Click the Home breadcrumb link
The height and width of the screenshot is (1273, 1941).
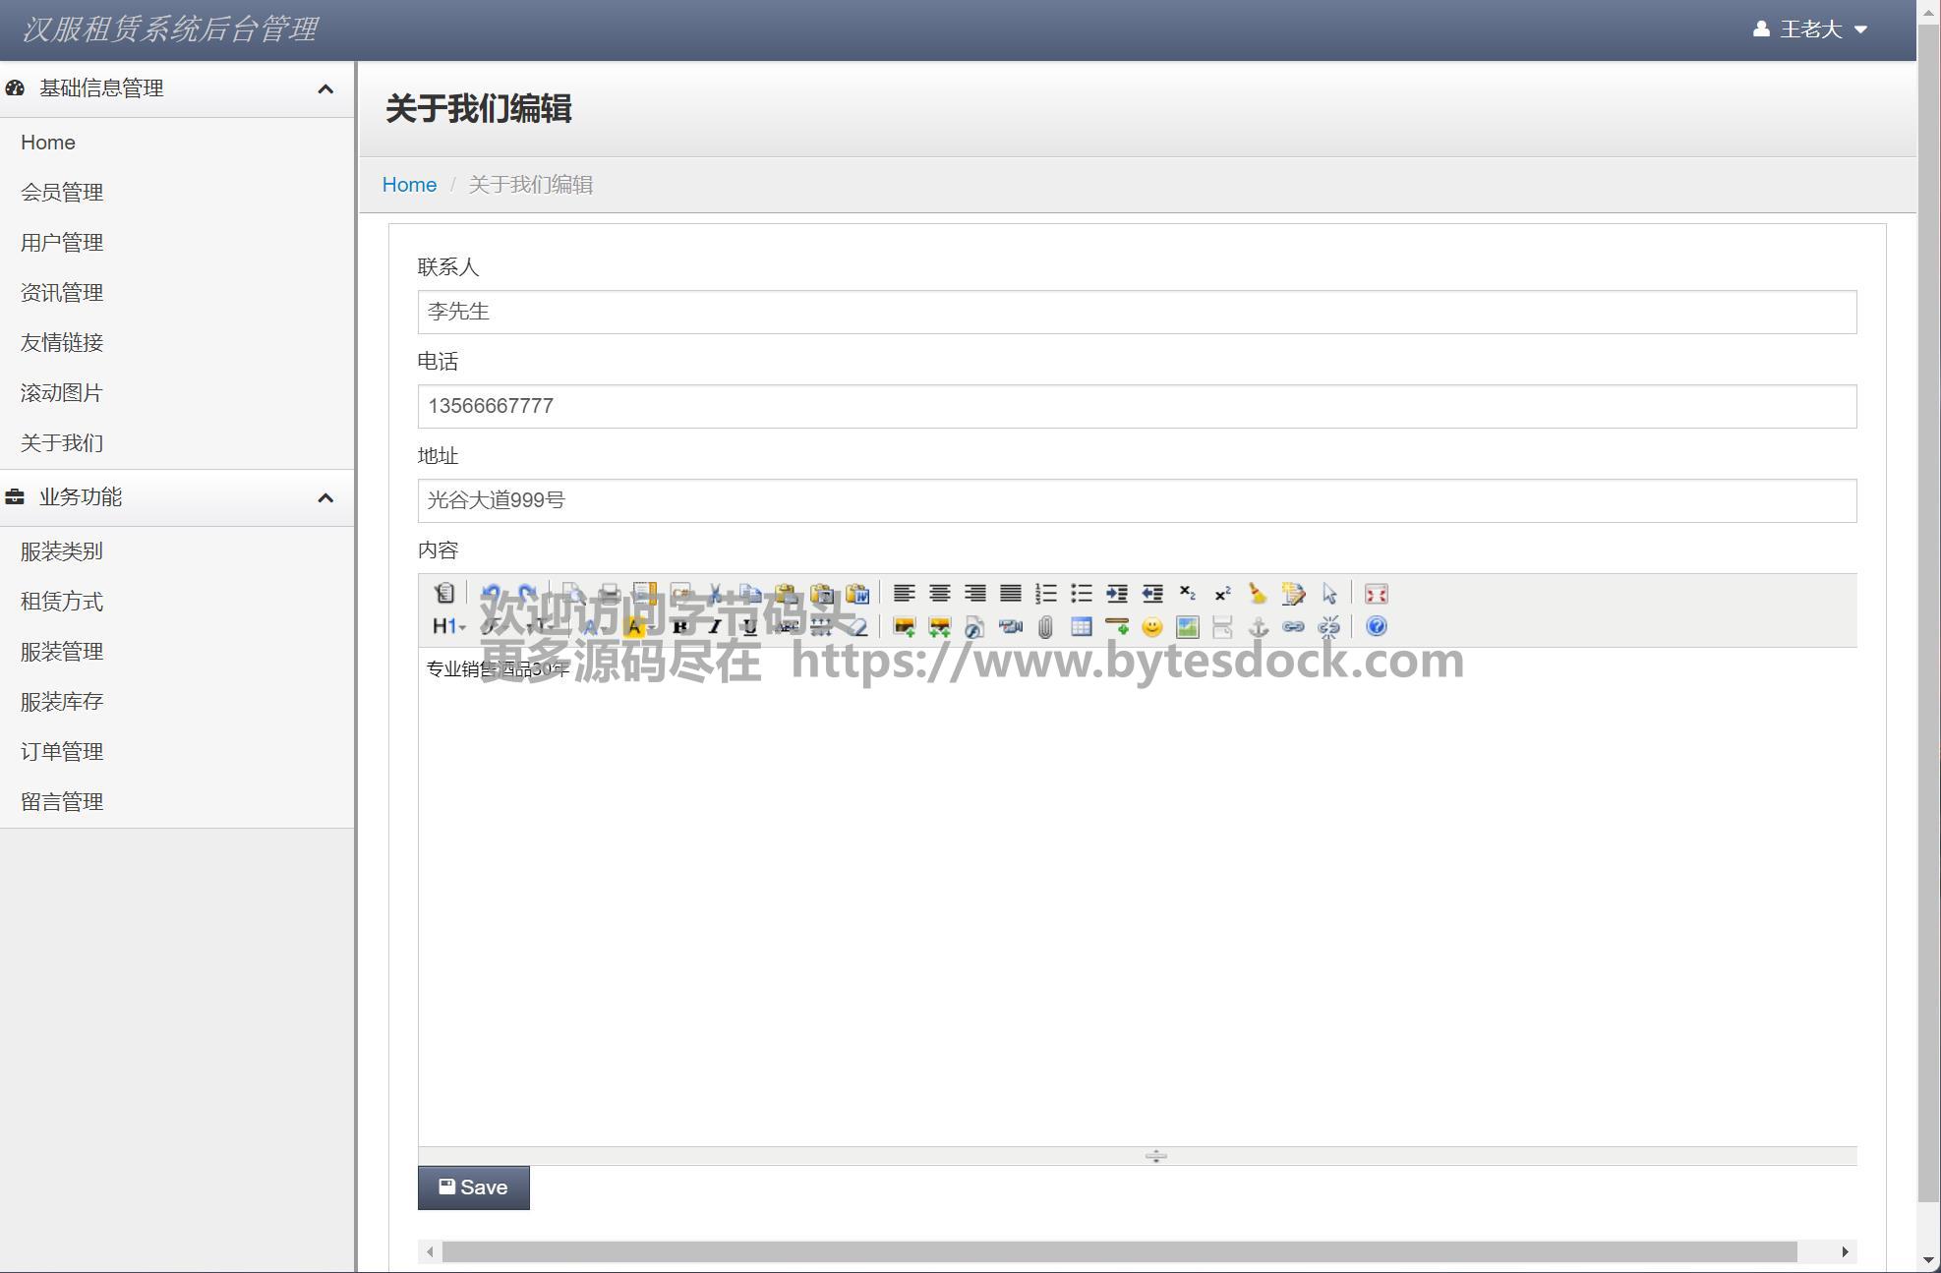pyautogui.click(x=409, y=185)
